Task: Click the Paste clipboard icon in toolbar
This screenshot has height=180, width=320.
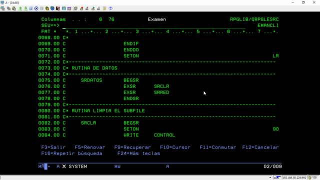Action: (x=14, y=8)
